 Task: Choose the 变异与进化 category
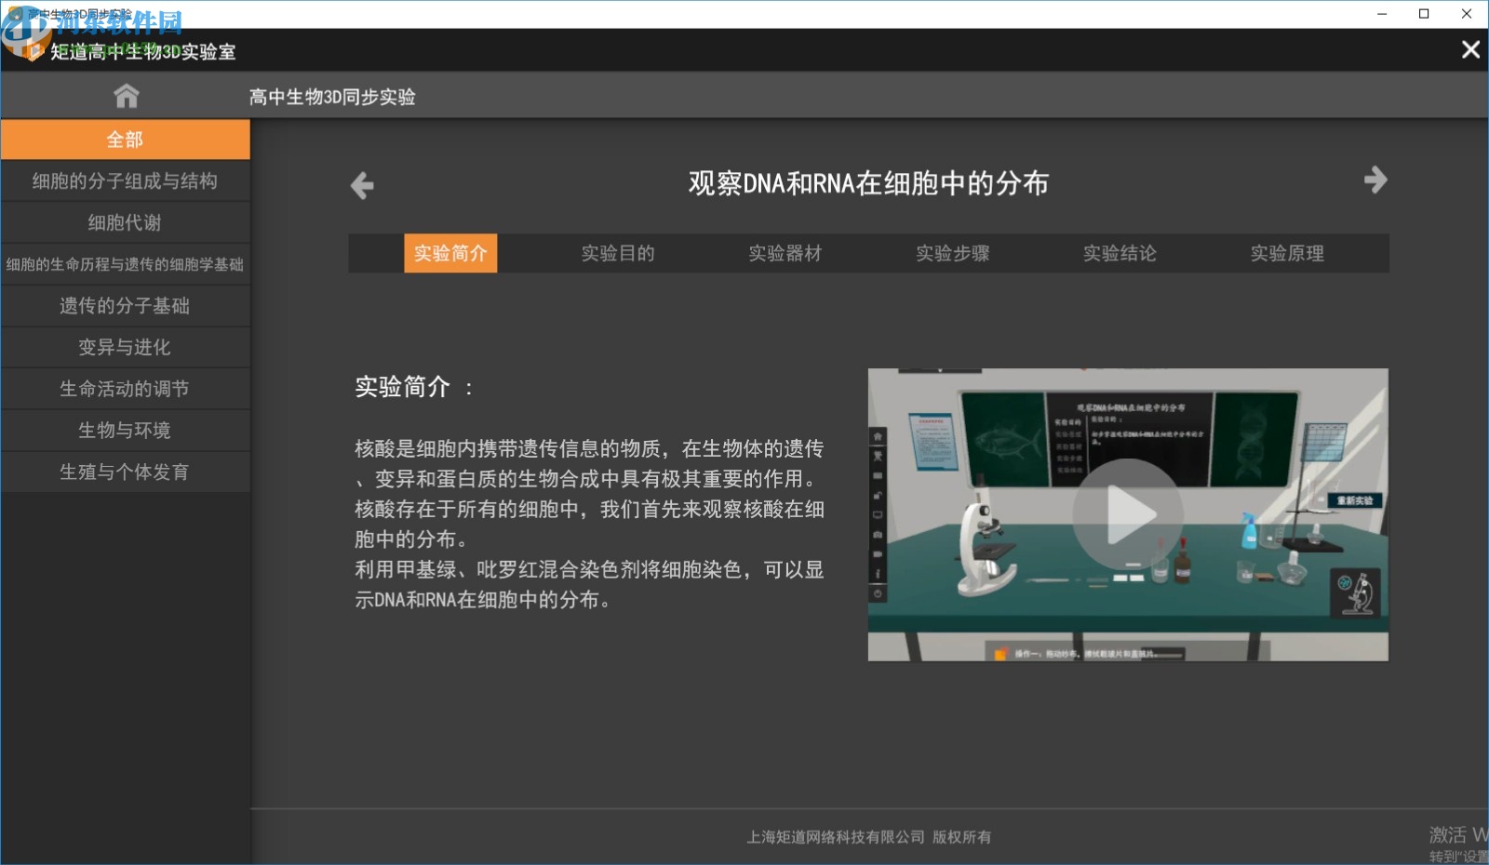125,347
